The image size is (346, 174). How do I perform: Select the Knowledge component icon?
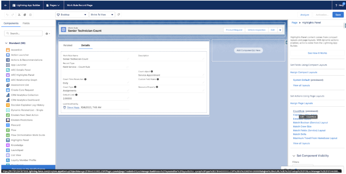tap(8, 145)
